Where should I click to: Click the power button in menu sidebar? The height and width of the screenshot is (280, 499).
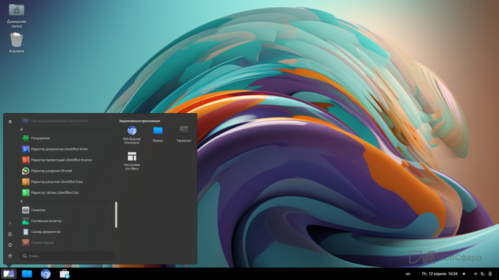point(10,256)
